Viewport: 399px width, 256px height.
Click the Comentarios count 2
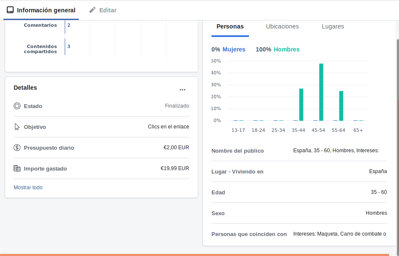click(x=69, y=25)
